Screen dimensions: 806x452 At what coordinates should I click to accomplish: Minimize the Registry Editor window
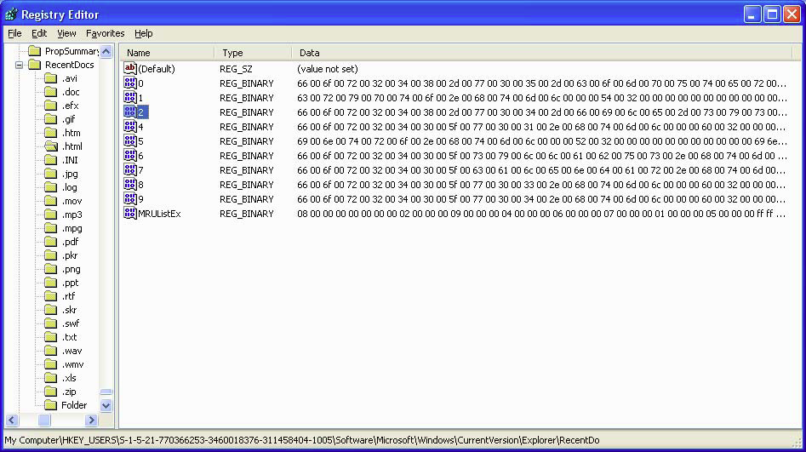[752, 14]
